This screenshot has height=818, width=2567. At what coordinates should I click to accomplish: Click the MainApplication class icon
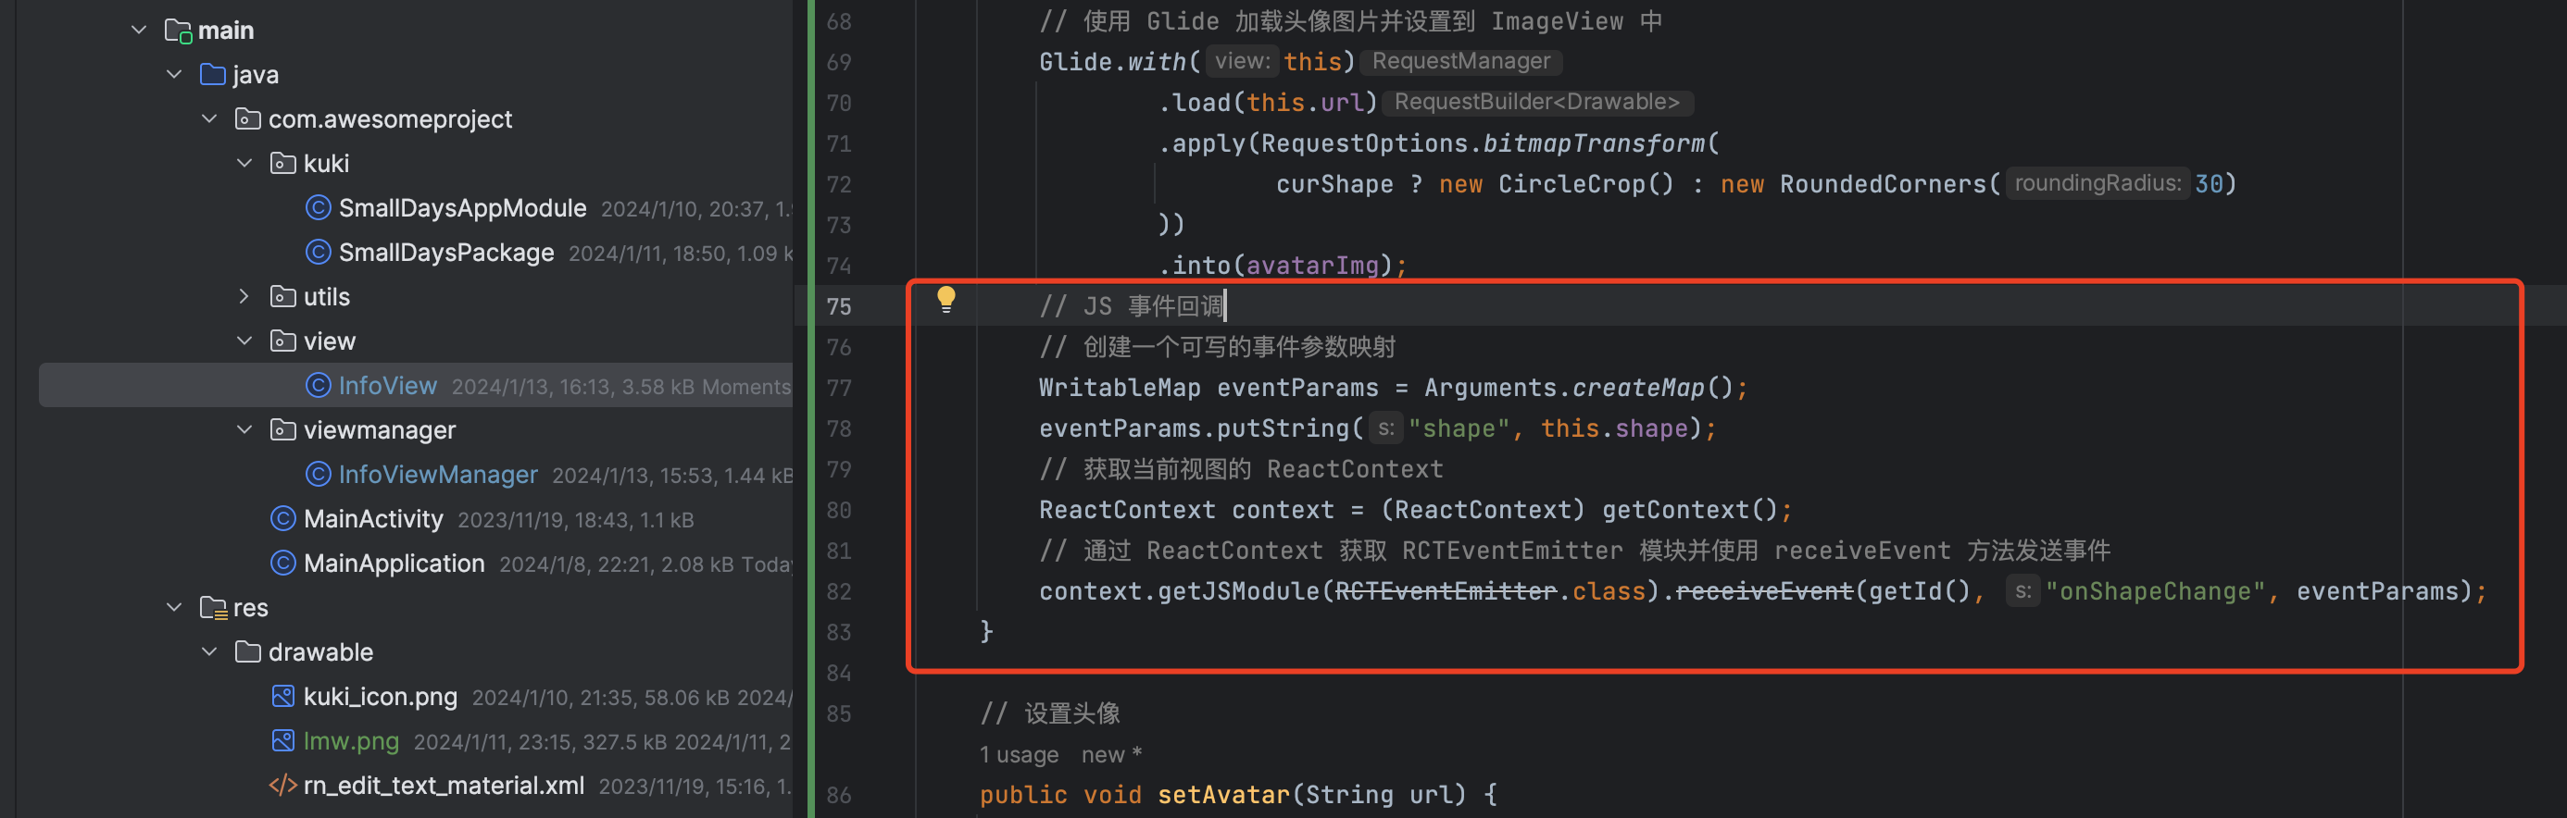coord(283,563)
